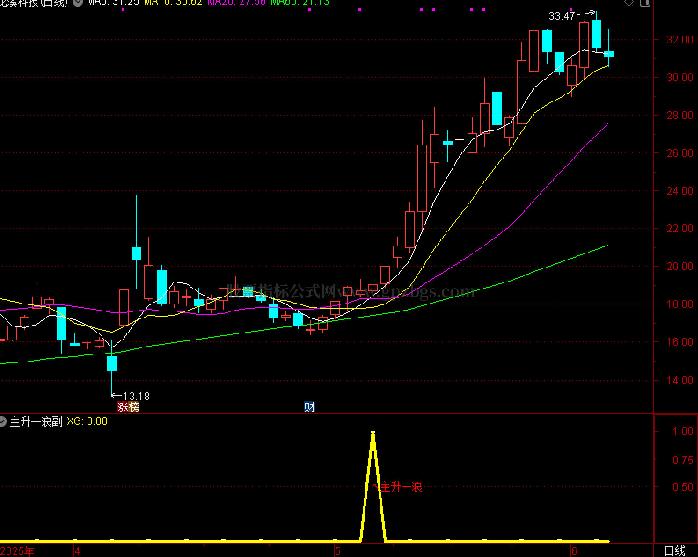Viewport: 698px width, 557px height.
Task: Click the 0.50 indicator axis label
Action: coord(683,487)
